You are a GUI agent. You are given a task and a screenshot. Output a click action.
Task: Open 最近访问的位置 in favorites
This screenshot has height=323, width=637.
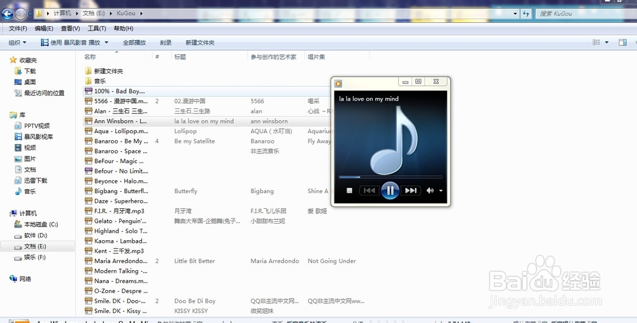[x=44, y=93]
